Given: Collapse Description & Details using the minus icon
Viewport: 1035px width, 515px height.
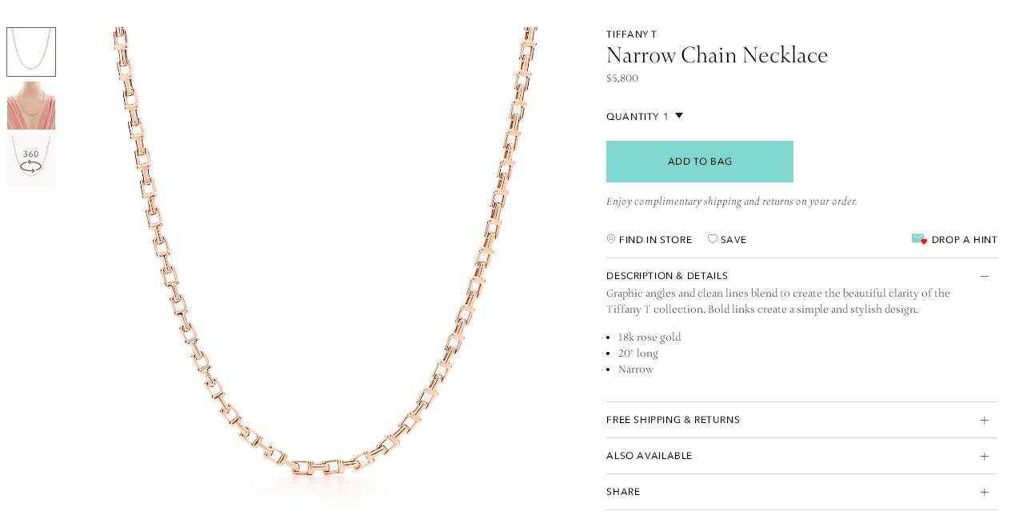Looking at the screenshot, I should point(985,276).
